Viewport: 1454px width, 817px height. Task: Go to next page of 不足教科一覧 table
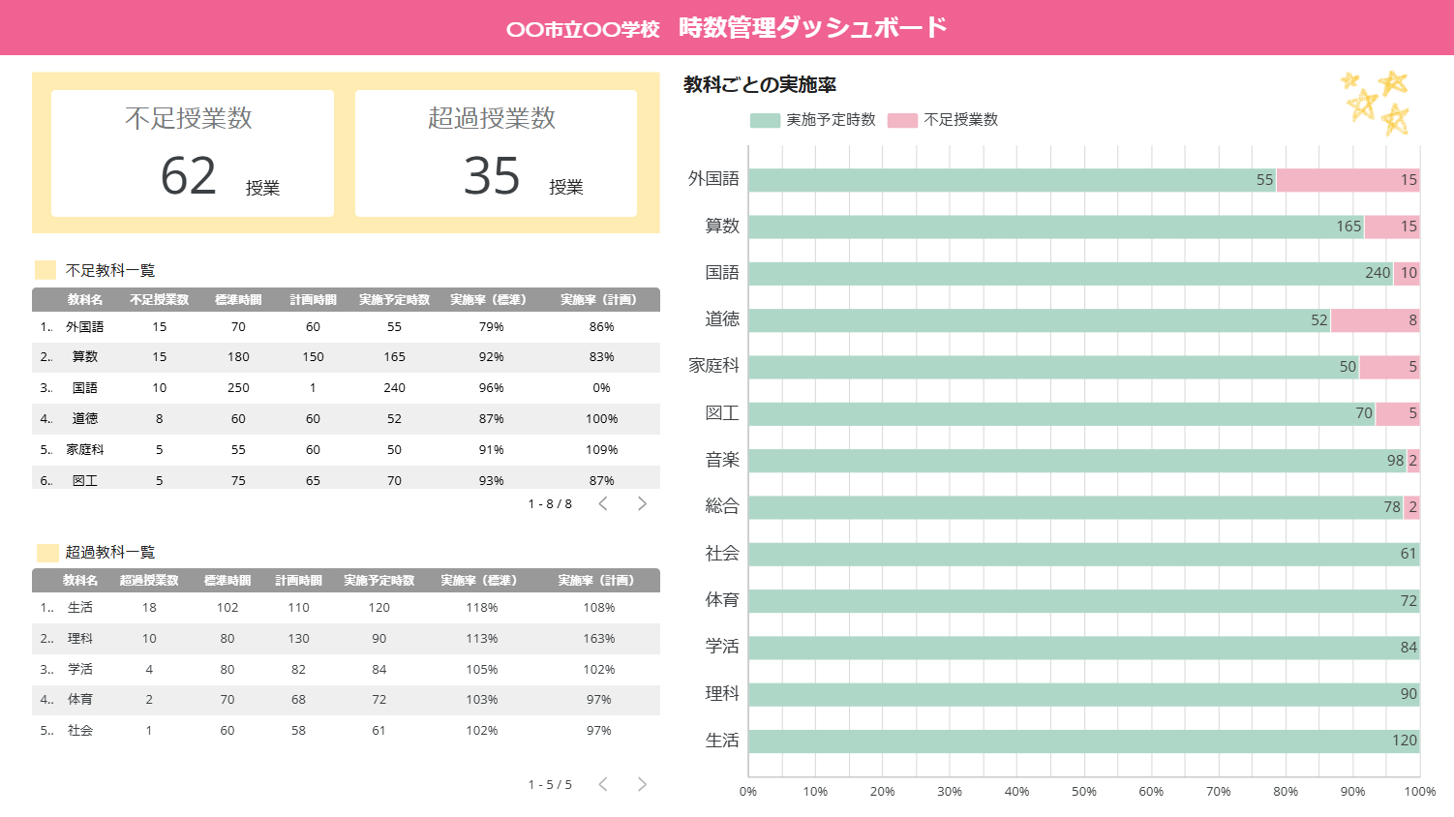pyautogui.click(x=642, y=503)
